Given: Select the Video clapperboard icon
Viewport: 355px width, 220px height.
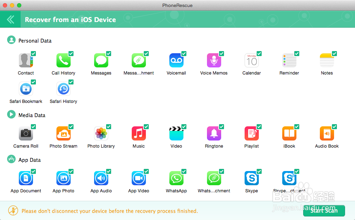Looking at the screenshot, I should click(x=176, y=133).
